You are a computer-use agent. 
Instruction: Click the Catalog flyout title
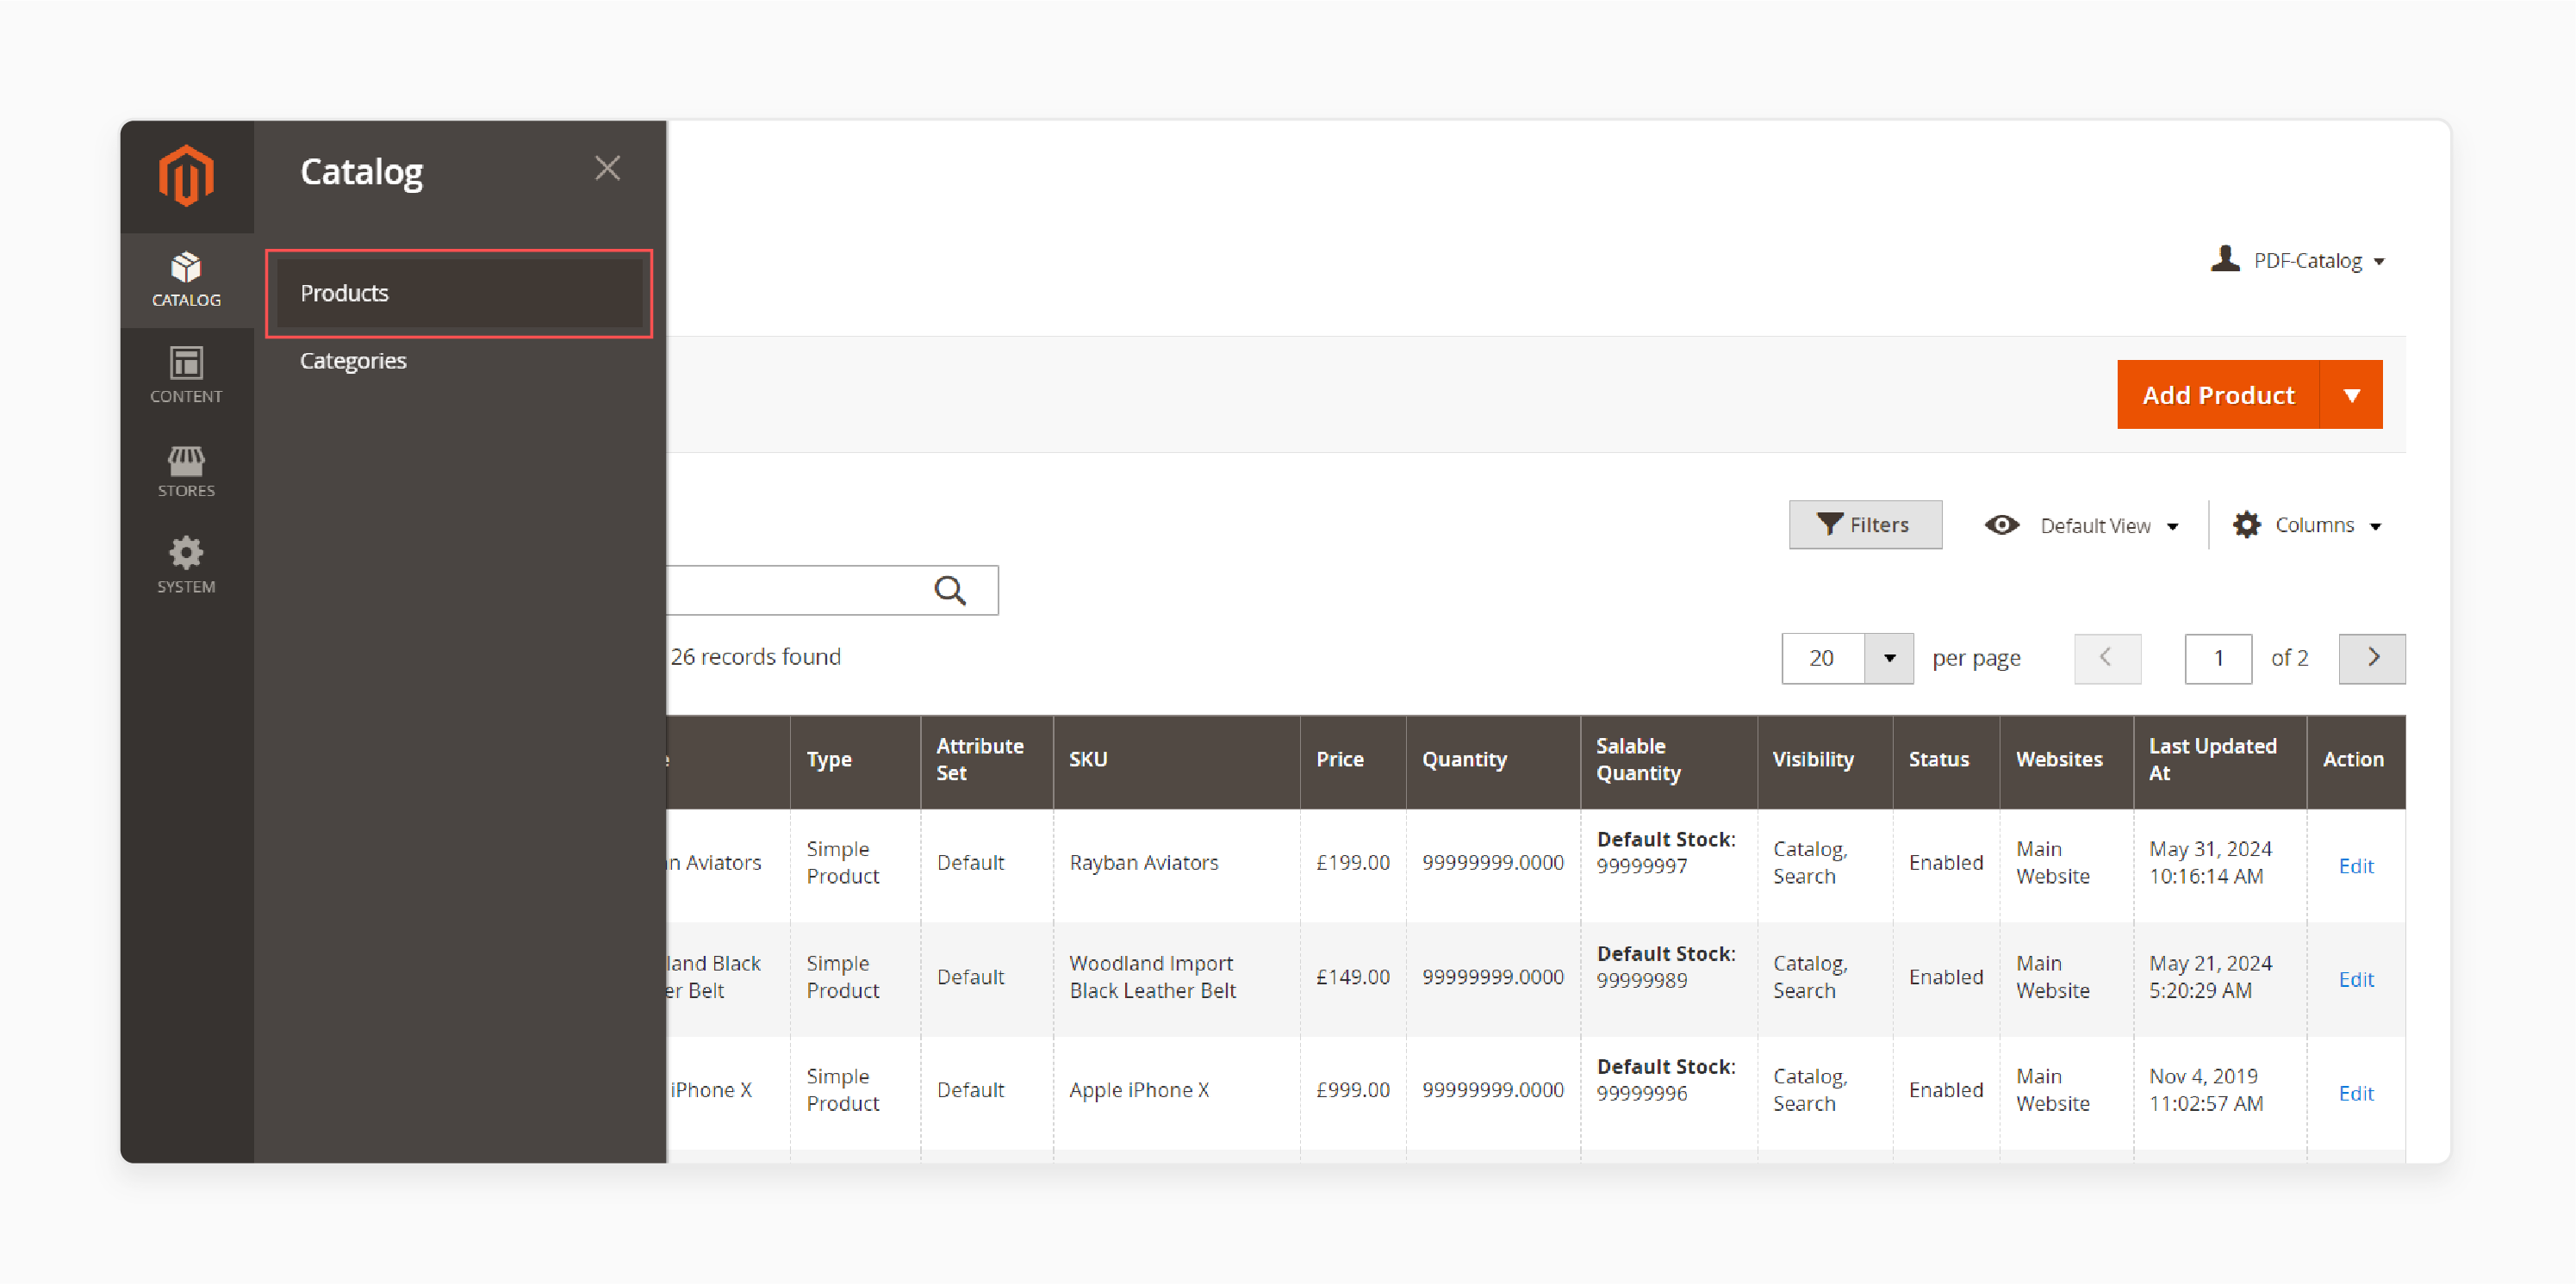point(362,172)
